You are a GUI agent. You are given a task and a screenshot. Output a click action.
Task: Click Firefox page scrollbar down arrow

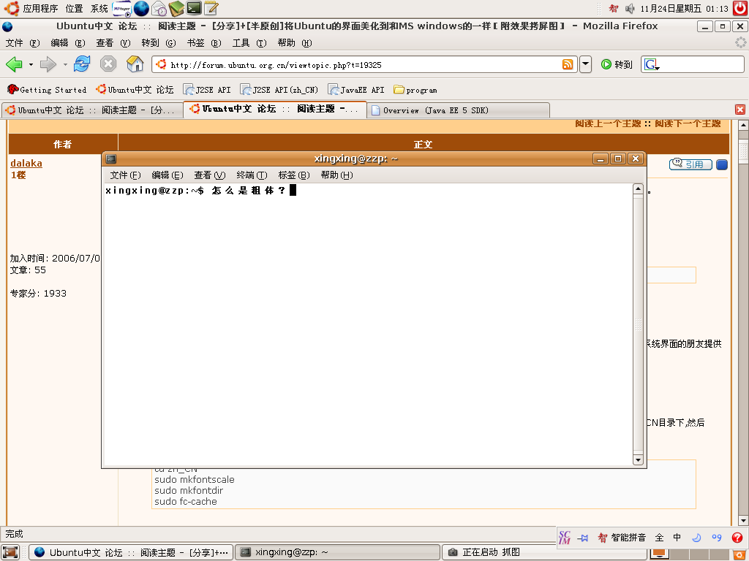tap(743, 520)
